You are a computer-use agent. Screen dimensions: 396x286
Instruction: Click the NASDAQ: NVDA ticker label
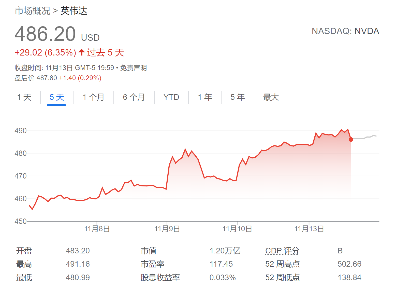(x=345, y=31)
